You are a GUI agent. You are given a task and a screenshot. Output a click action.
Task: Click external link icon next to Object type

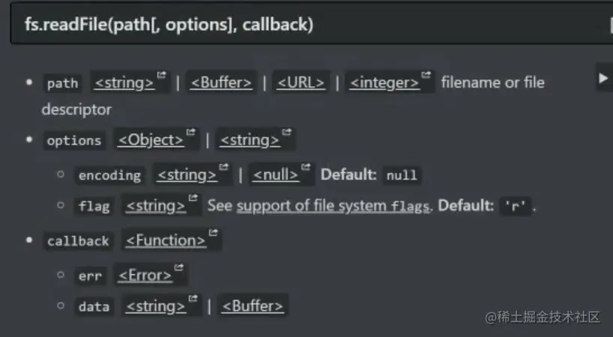[190, 132]
